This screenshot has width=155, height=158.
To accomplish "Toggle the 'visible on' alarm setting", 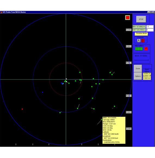I will click(x=147, y=73).
